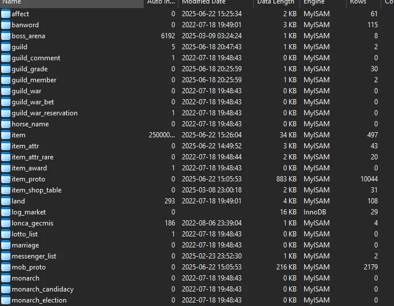
Task: Select the lonca_gecmis table name
Action: point(32,223)
